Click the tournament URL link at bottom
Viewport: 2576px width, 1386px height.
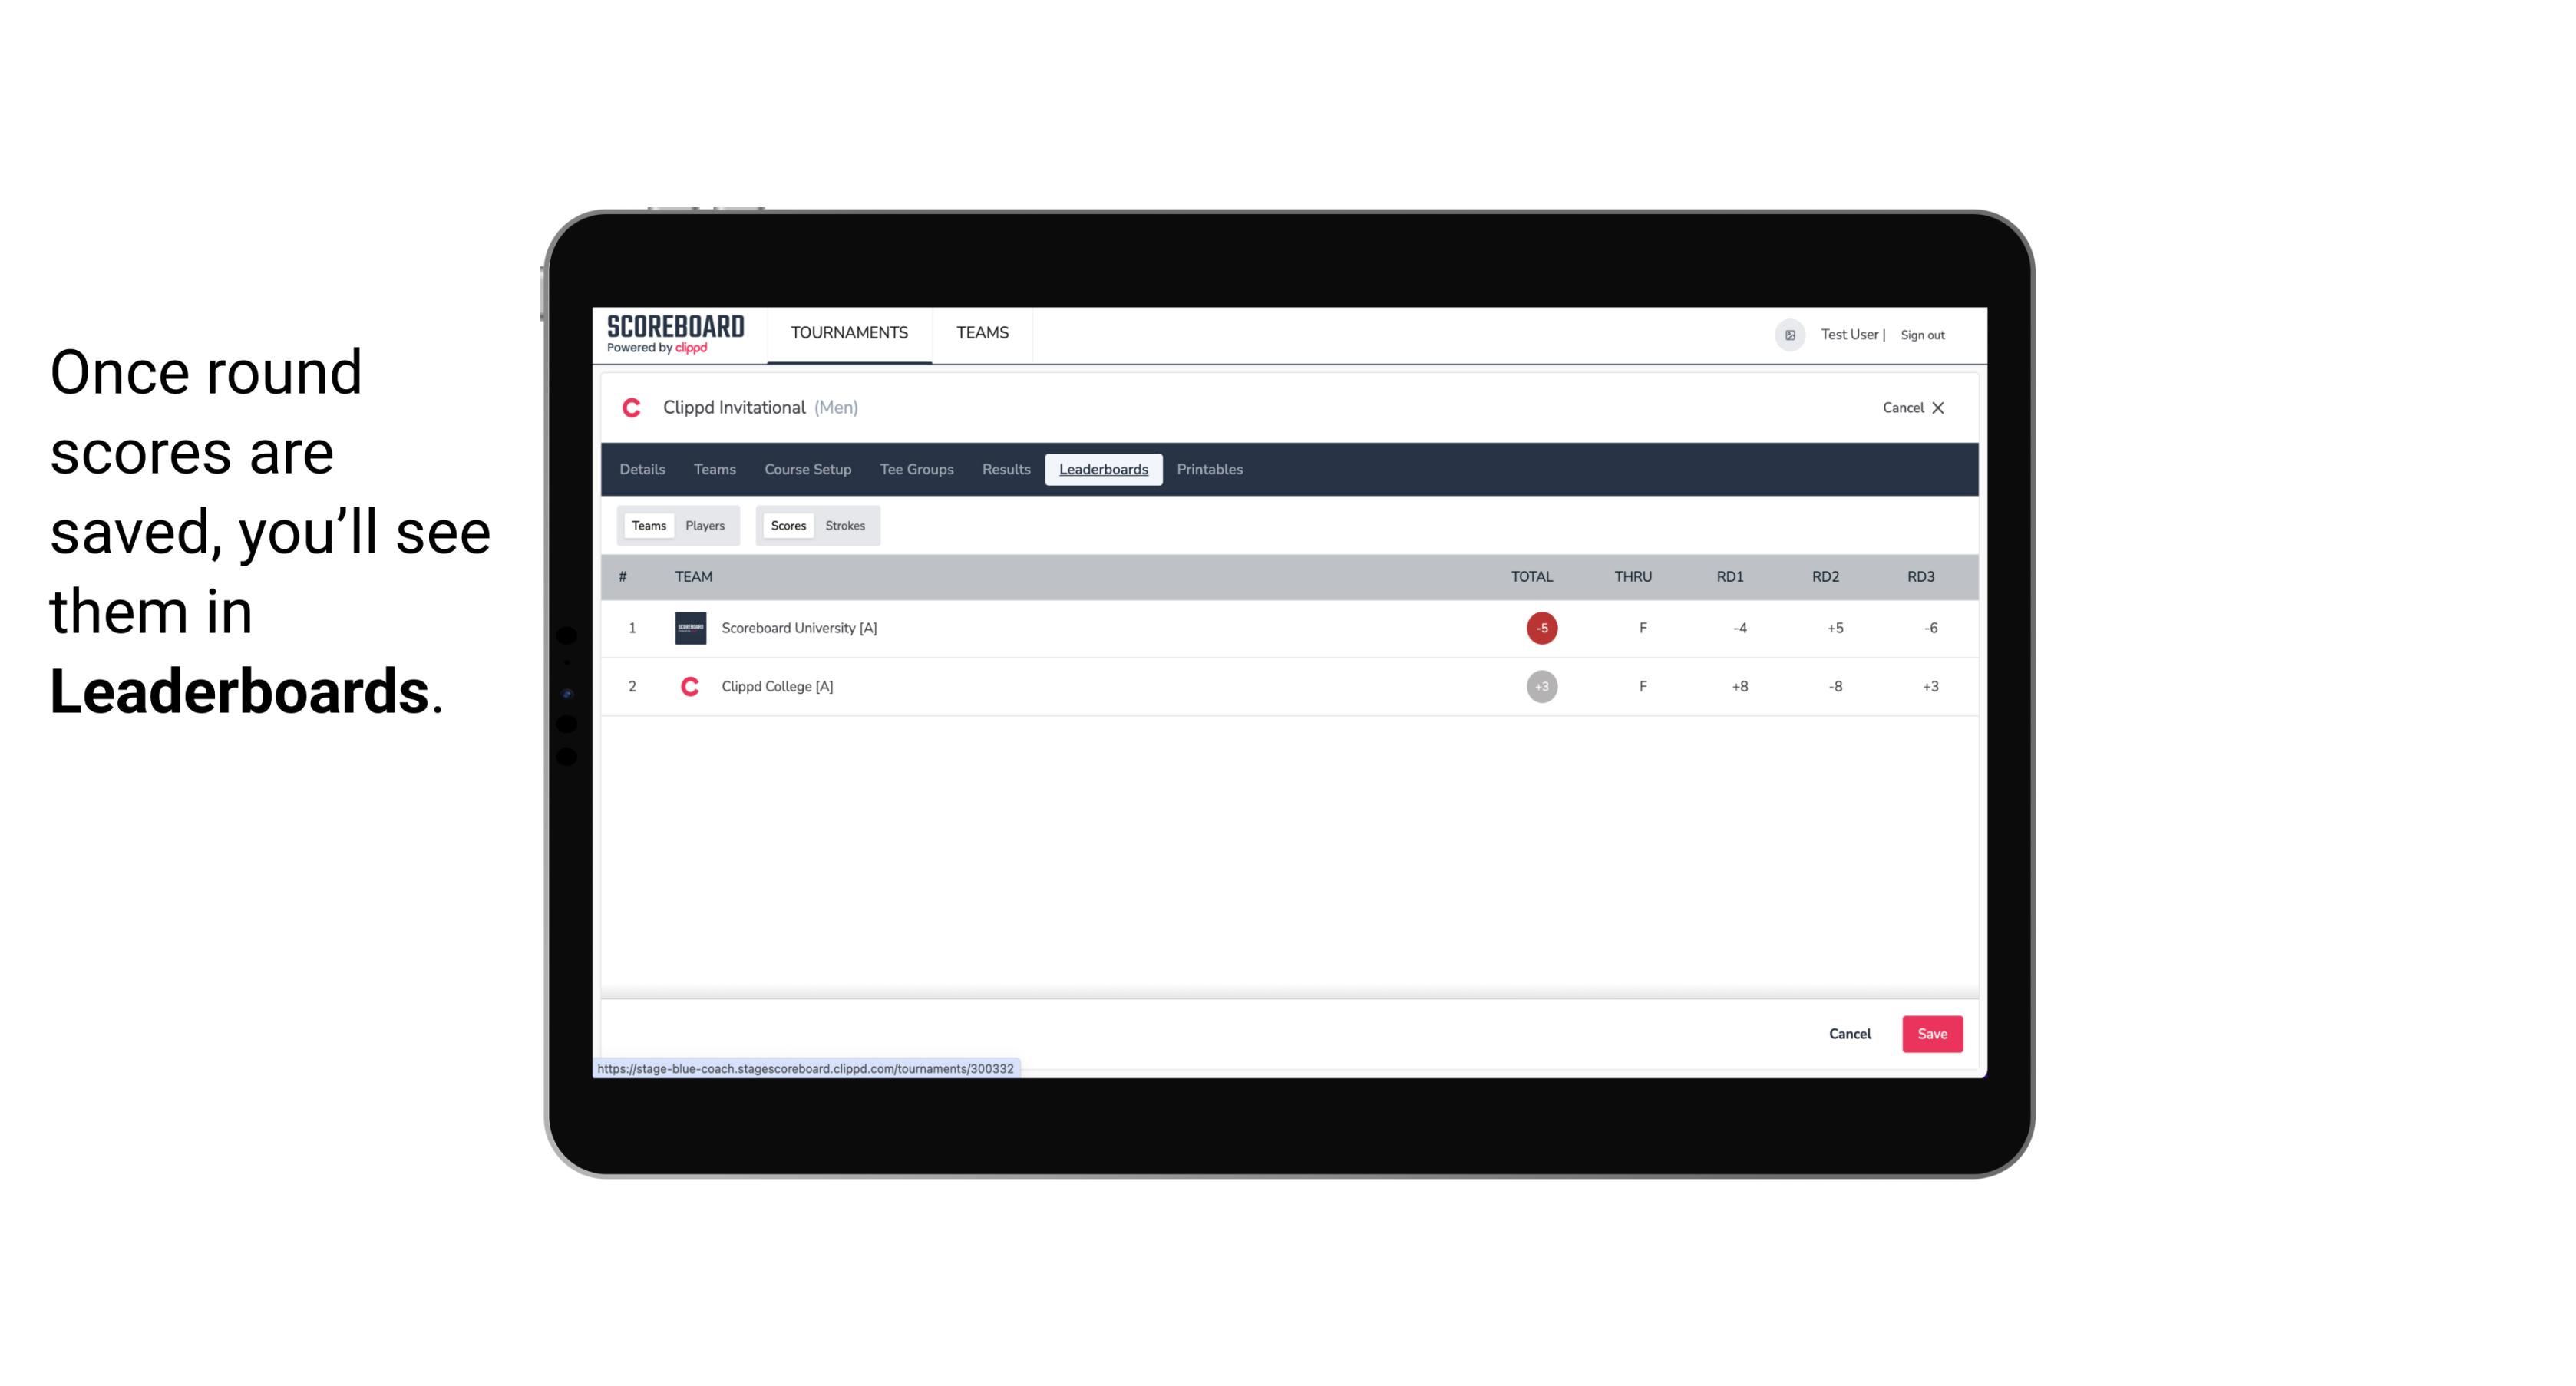coord(806,1068)
